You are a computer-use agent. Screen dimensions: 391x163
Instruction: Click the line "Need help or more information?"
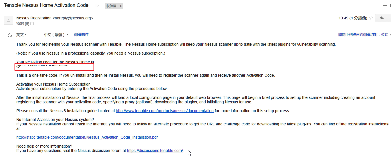click(44, 146)
